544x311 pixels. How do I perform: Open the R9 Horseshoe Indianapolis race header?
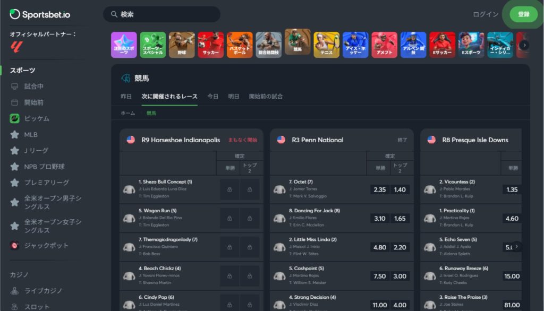tap(191, 140)
